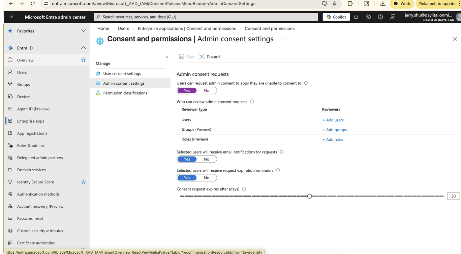
Task: Click info icon beside Consent request expires
Action: [244, 189]
